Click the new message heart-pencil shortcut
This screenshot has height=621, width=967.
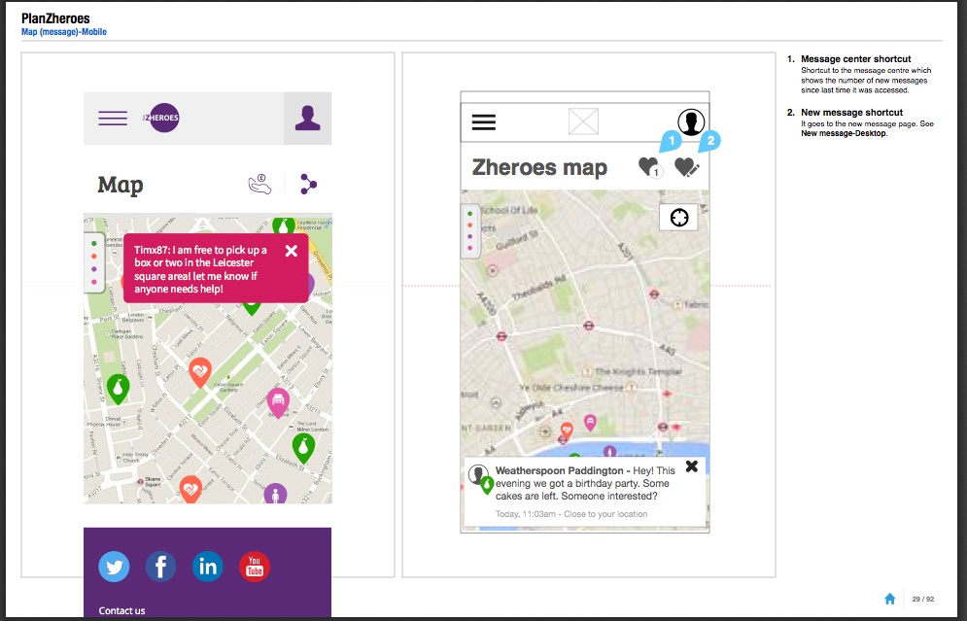687,168
